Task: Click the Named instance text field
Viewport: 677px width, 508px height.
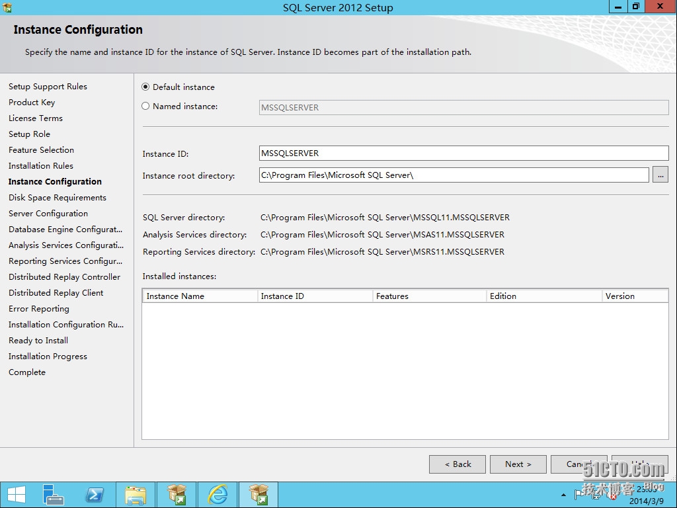Action: pos(463,108)
